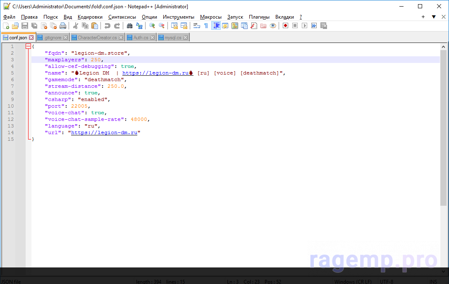Screen dimensions: 449x284
Task: Undo the last action
Action: coord(107,26)
